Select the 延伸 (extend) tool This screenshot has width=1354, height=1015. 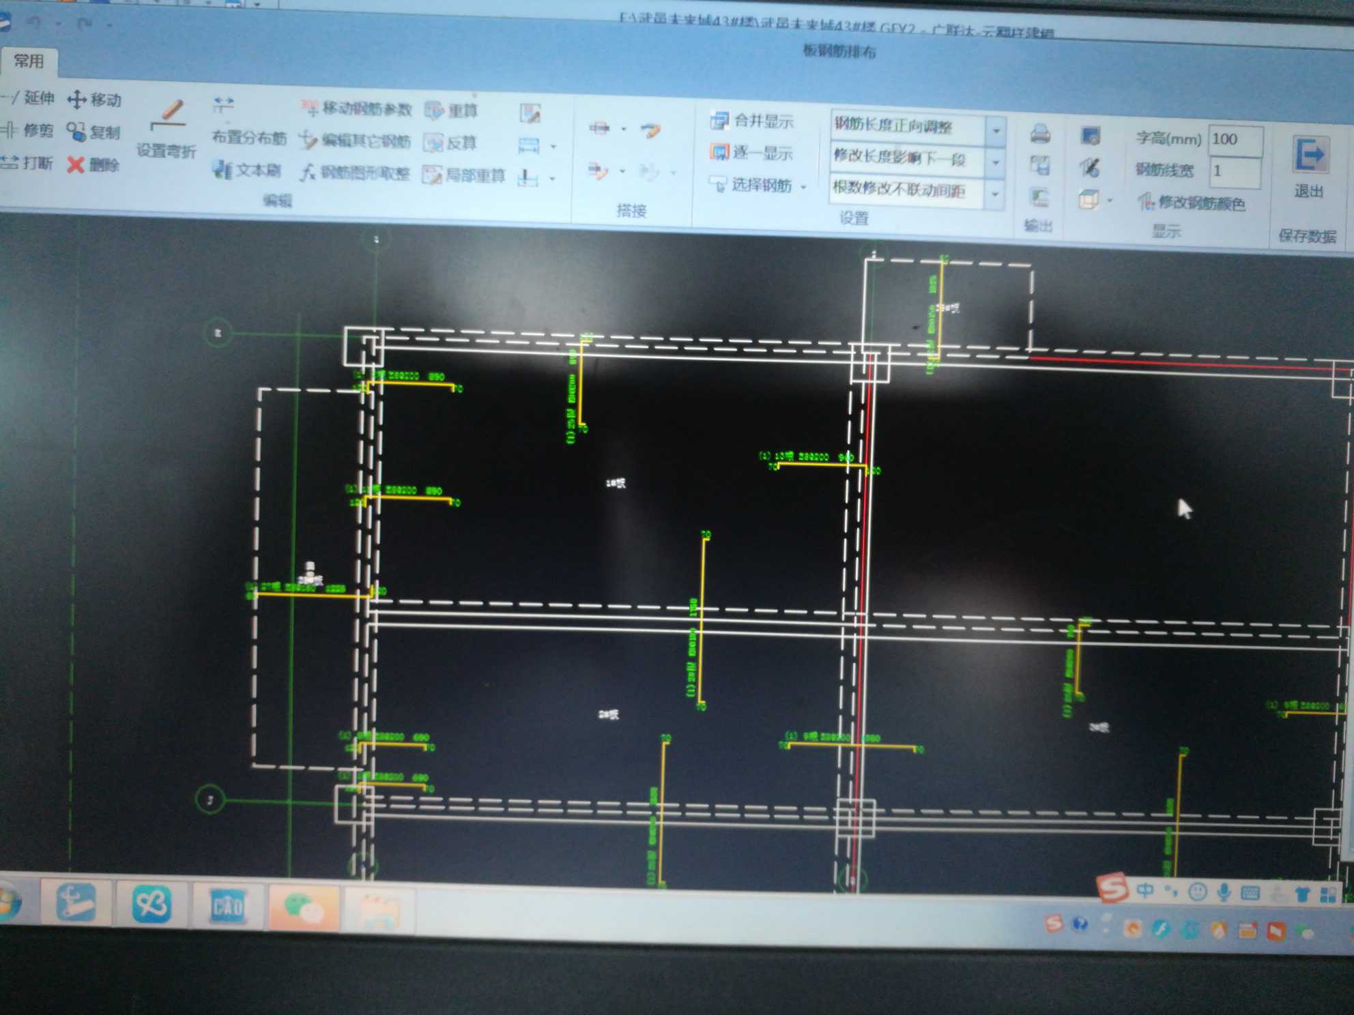tap(27, 98)
